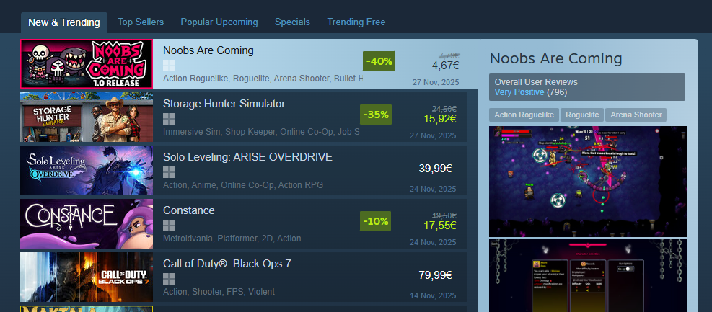Image resolution: width=712 pixels, height=312 pixels.
Task: Switch to the Top Sellers tab
Action: 141,22
